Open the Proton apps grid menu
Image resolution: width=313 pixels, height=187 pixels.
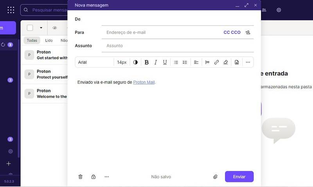coord(11,10)
